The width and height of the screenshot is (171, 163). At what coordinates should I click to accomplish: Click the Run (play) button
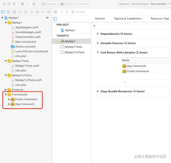pos(23,4)
